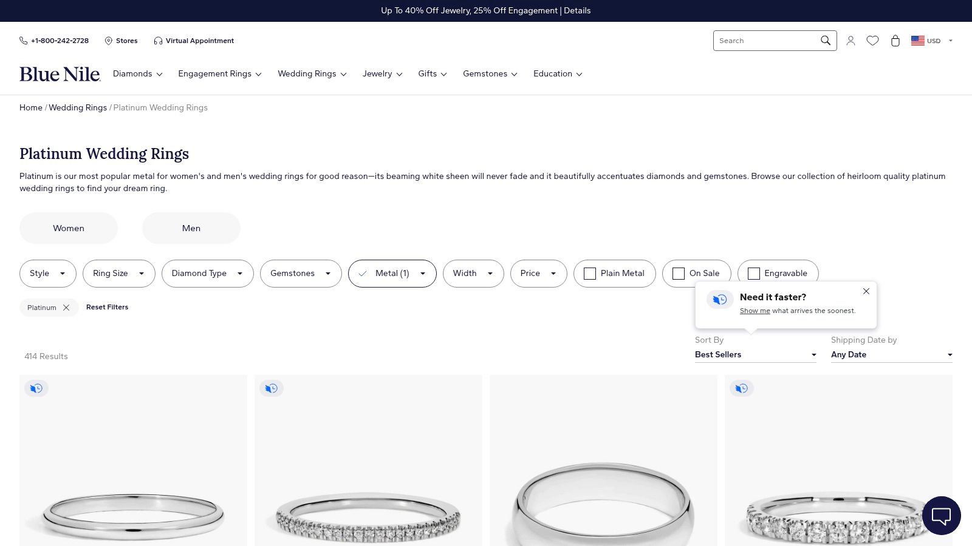Open the Wedding Rings menu
The width and height of the screenshot is (972, 546).
[x=312, y=74]
